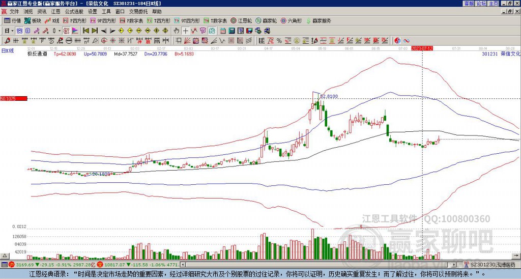
Task: Click the 301231 荣信文化 stock label
Action: pos(501,53)
